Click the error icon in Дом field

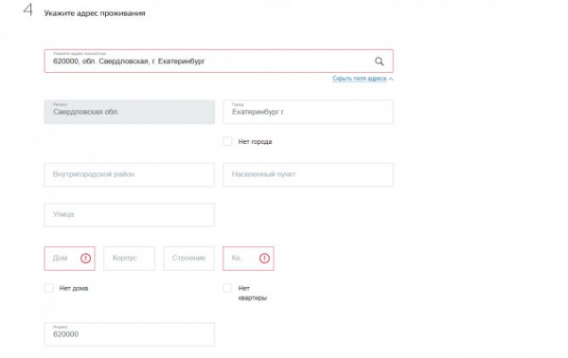tap(85, 259)
